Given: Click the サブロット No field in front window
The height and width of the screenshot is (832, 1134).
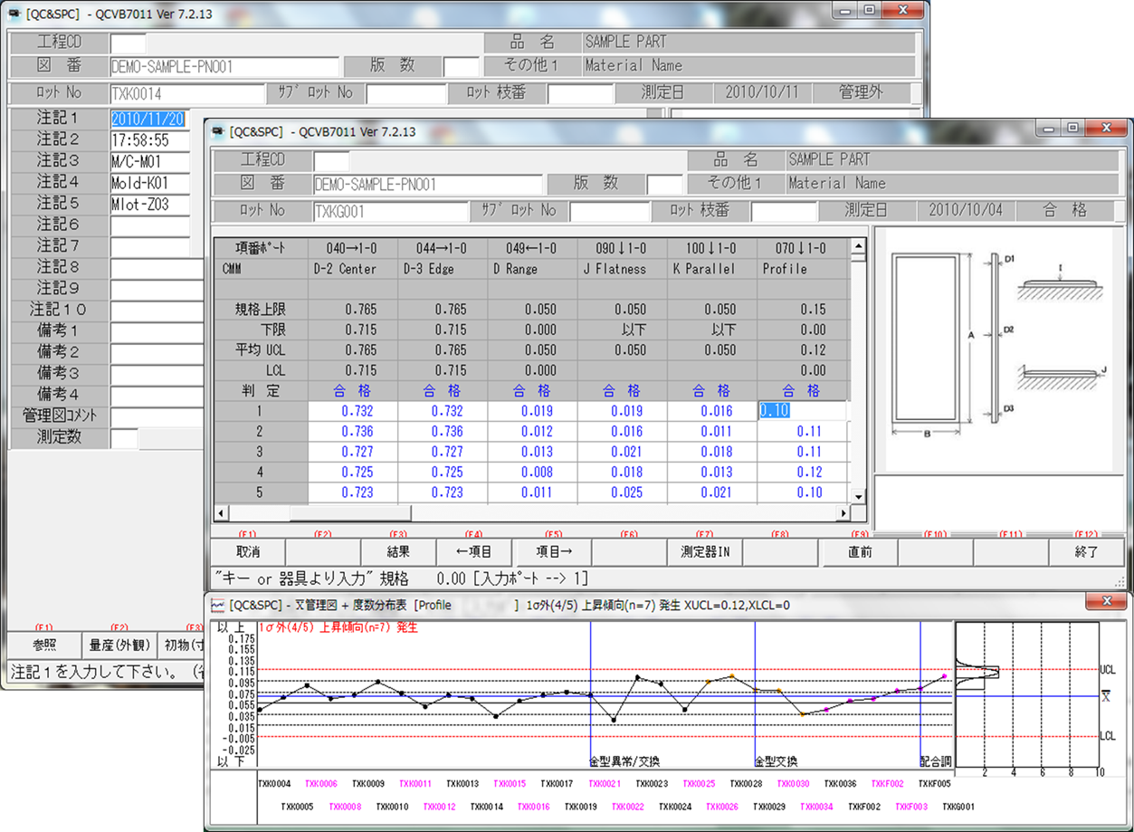Looking at the screenshot, I should click(610, 211).
